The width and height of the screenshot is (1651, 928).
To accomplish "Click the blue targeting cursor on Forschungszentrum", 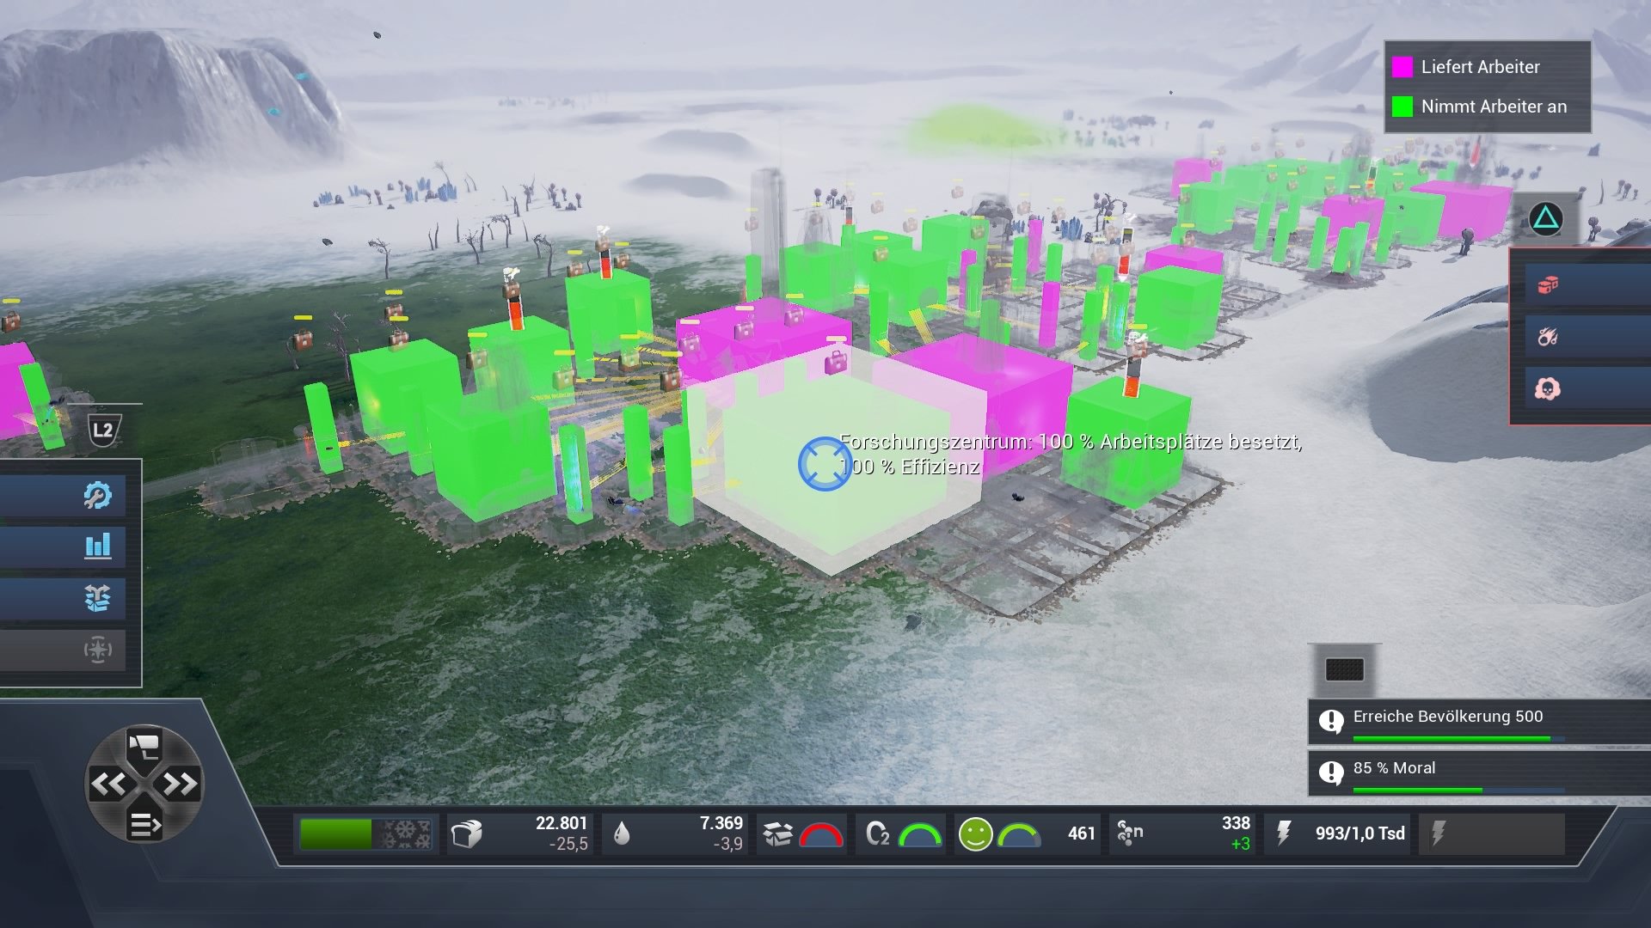I will (824, 464).
